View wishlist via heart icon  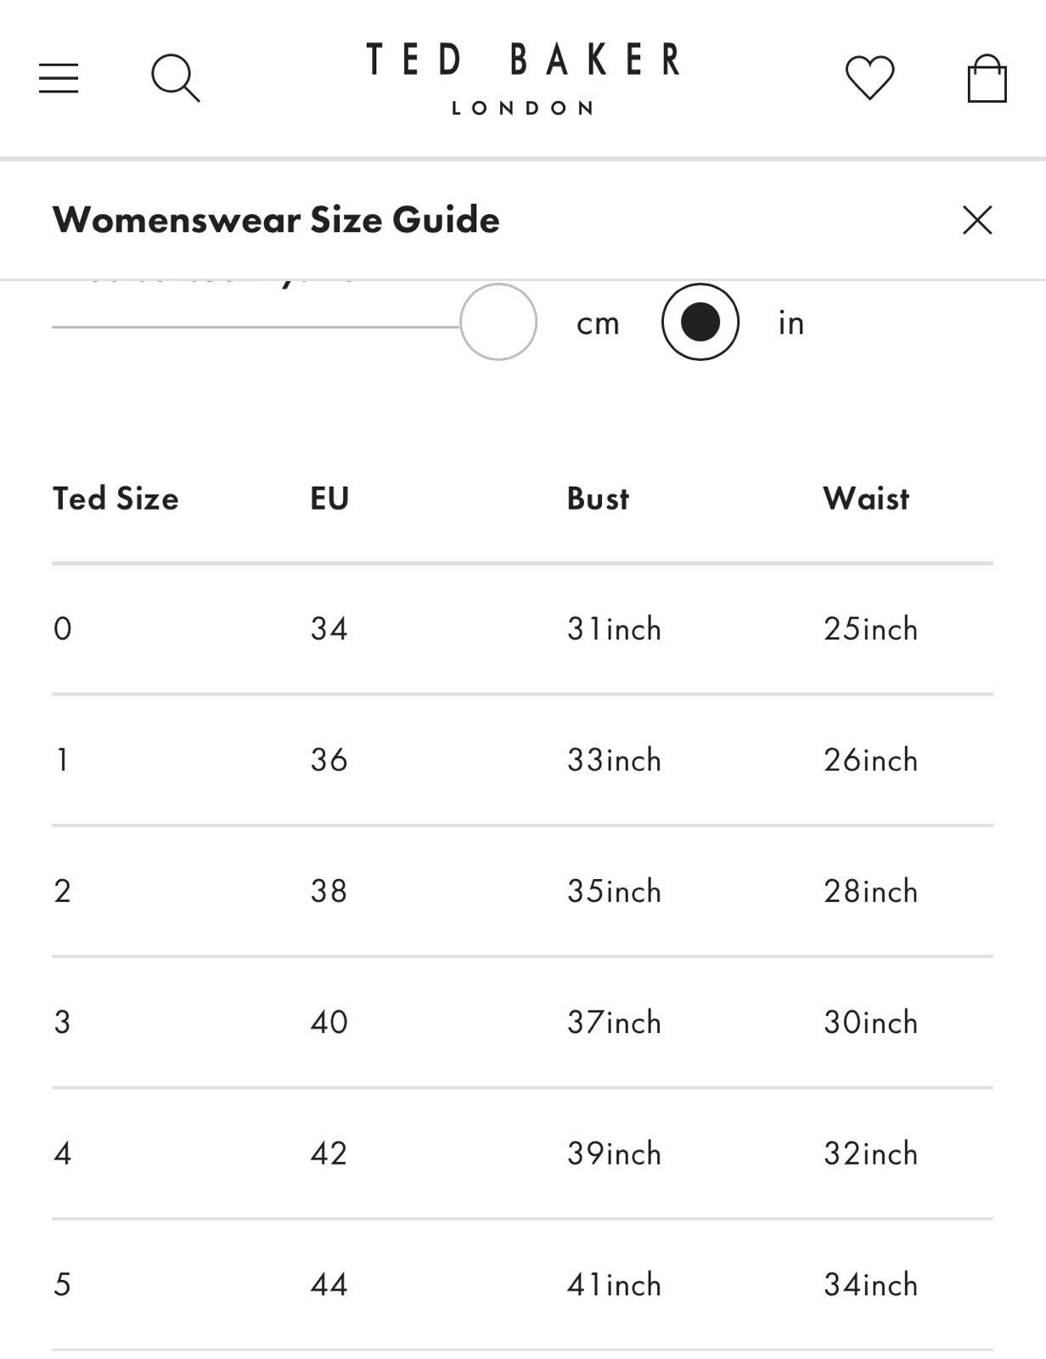click(x=869, y=78)
